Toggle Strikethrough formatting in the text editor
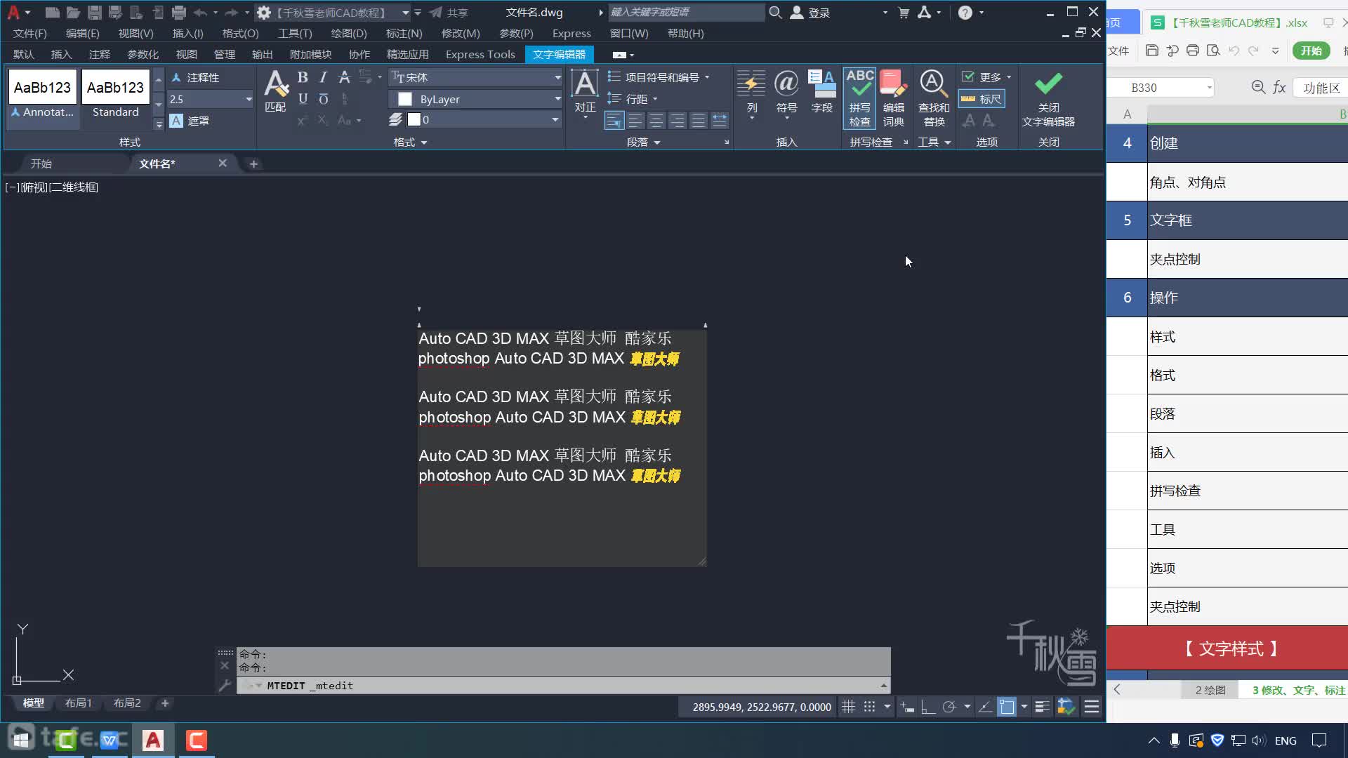The image size is (1348, 758). click(344, 77)
